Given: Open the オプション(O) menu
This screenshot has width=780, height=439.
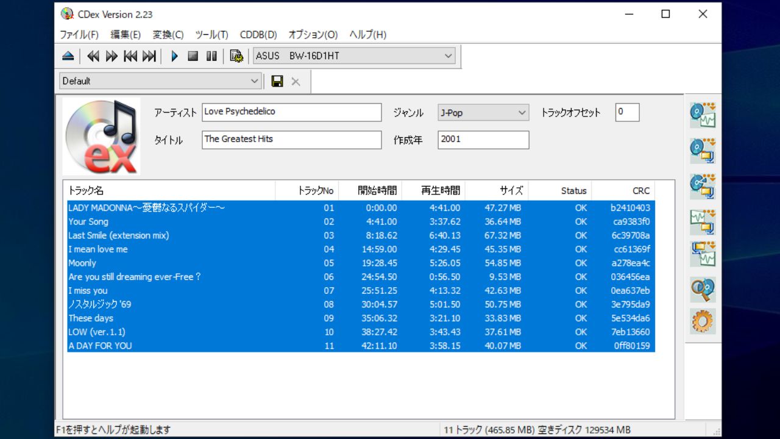Looking at the screenshot, I should pyautogui.click(x=313, y=35).
